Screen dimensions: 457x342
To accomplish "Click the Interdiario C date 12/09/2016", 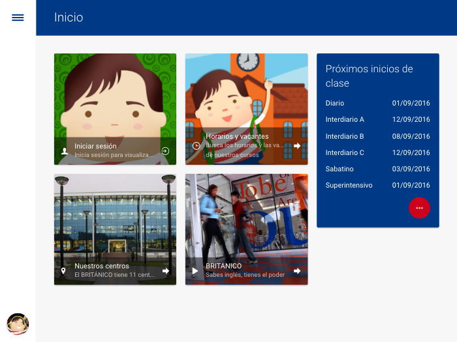I will coord(411,152).
